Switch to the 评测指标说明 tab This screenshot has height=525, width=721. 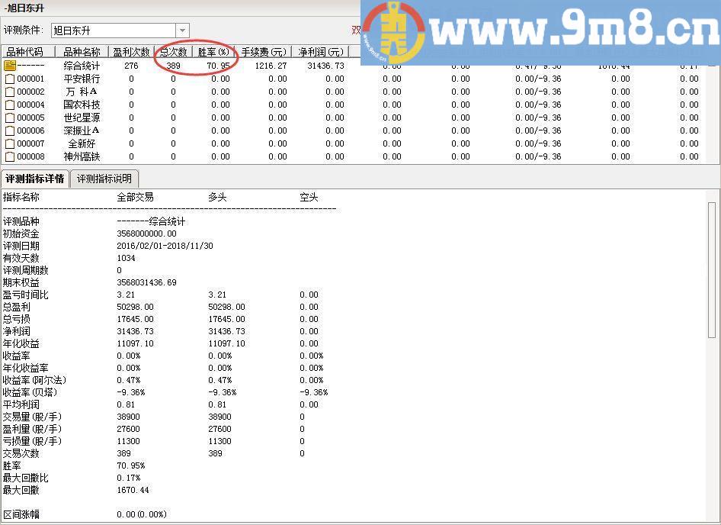tap(103, 178)
